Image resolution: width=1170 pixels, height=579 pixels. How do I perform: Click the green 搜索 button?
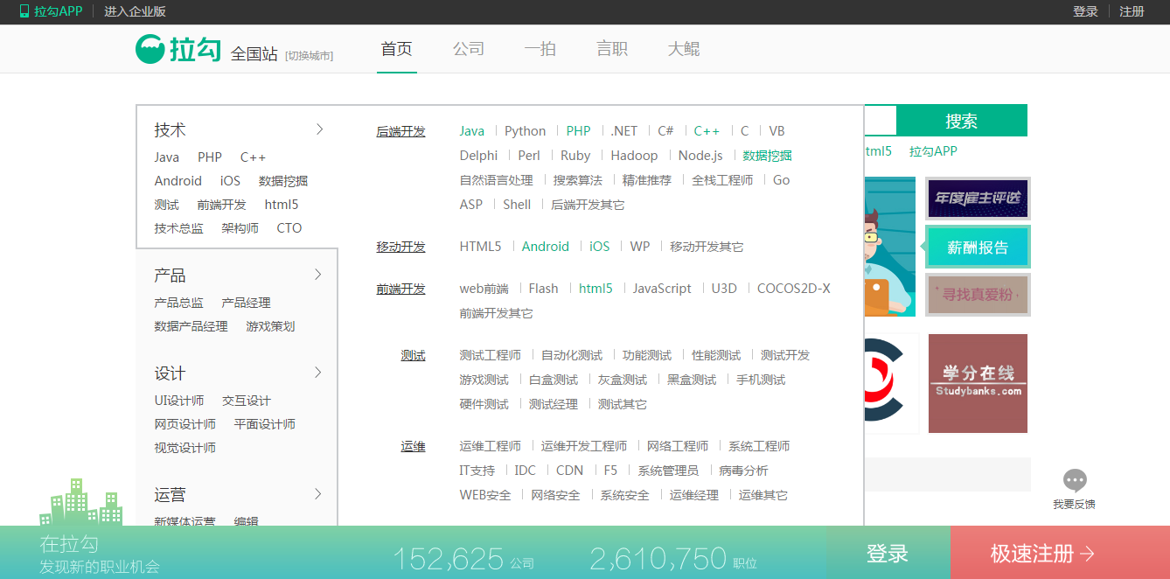point(962,121)
